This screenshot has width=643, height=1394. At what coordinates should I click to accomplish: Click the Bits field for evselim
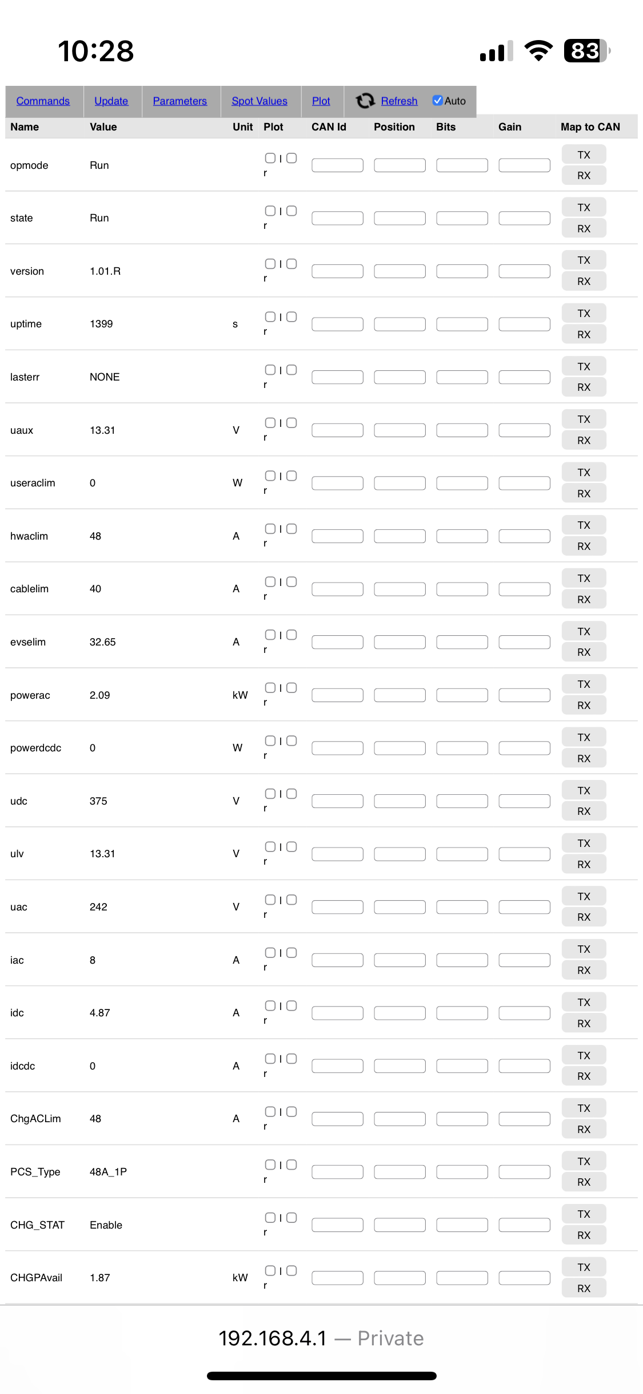click(462, 642)
